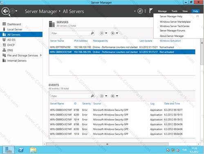Click the AD DS role icon
The width and height of the screenshot is (204, 154).
pyautogui.click(x=4, y=40)
